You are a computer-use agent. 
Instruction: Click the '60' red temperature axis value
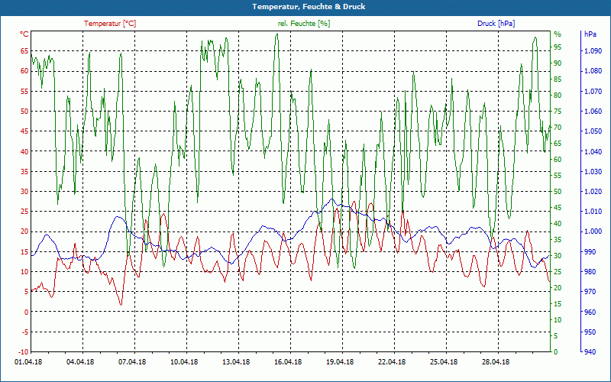pyautogui.click(x=24, y=70)
